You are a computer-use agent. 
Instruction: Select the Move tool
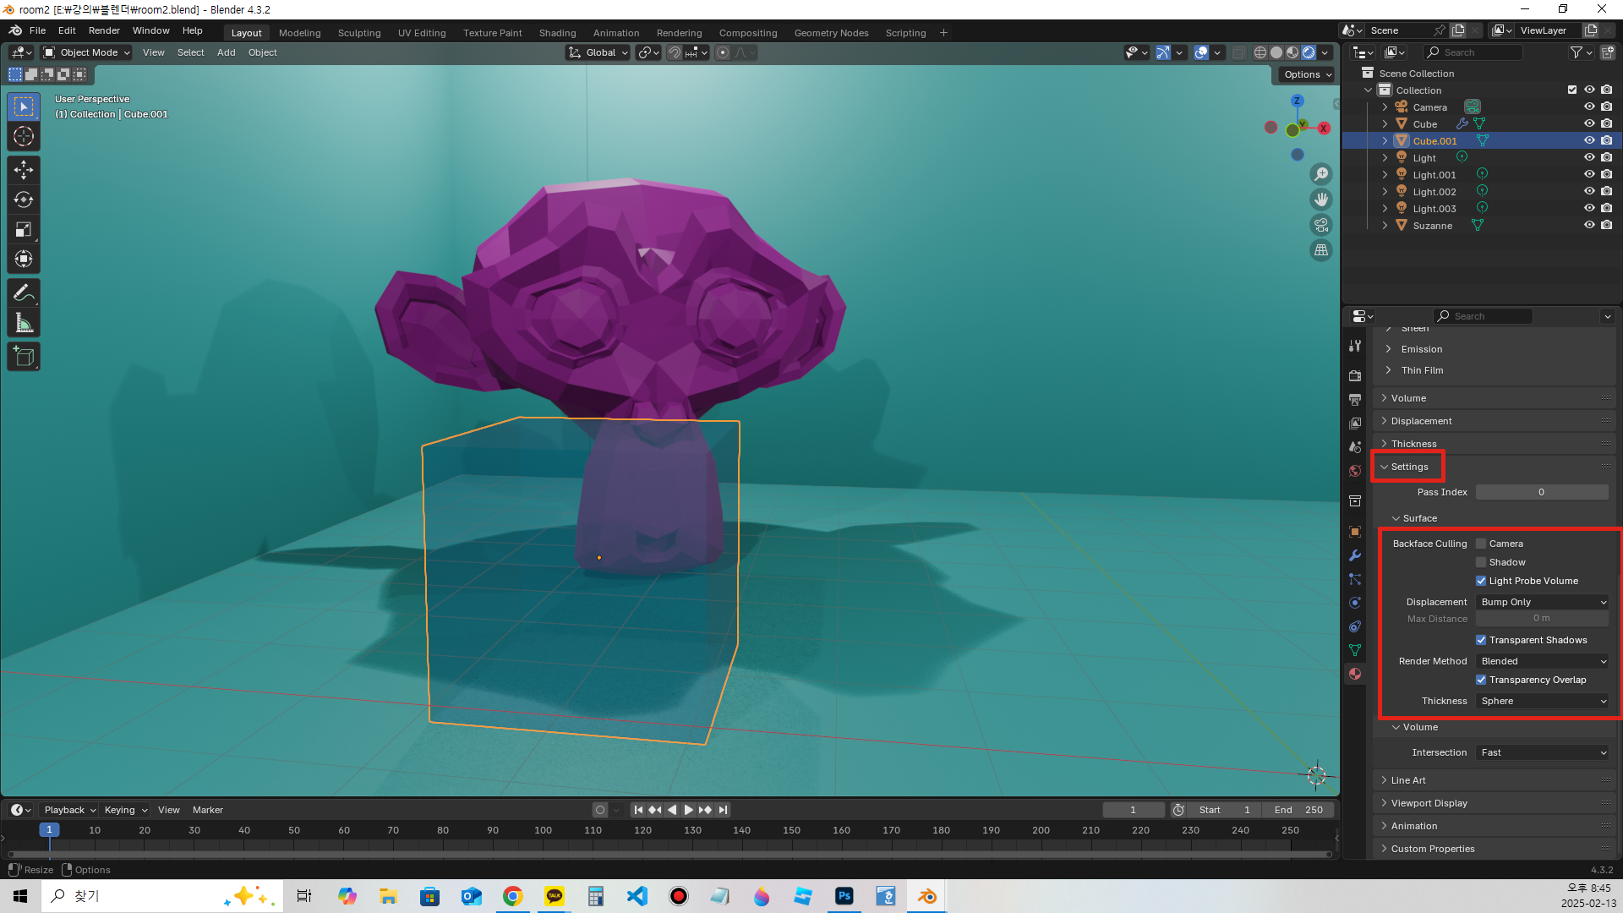pyautogui.click(x=24, y=170)
